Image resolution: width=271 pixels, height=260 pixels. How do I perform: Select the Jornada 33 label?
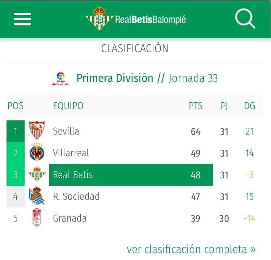point(193,78)
